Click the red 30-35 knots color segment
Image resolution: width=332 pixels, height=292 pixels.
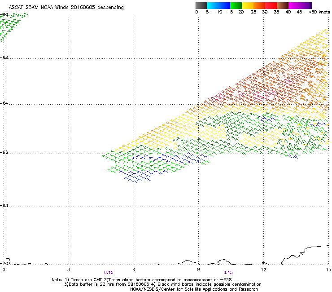point(271,5)
